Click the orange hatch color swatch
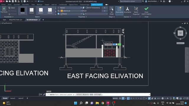 62,11
